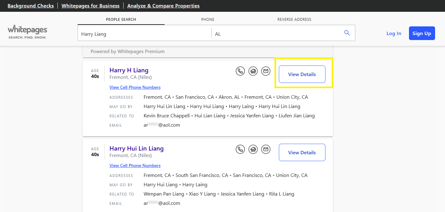The image size is (445, 212).
Task: View Cell Phone Numbers for Harry Hui Lin Liang
Action: pyautogui.click(x=135, y=165)
